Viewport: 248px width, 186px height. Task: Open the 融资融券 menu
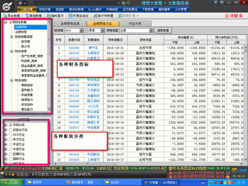[164, 9]
